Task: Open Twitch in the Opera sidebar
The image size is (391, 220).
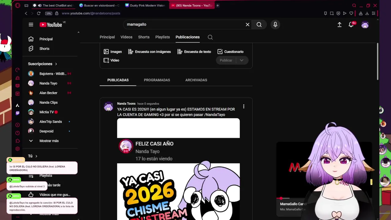Action: [x=17, y=113]
